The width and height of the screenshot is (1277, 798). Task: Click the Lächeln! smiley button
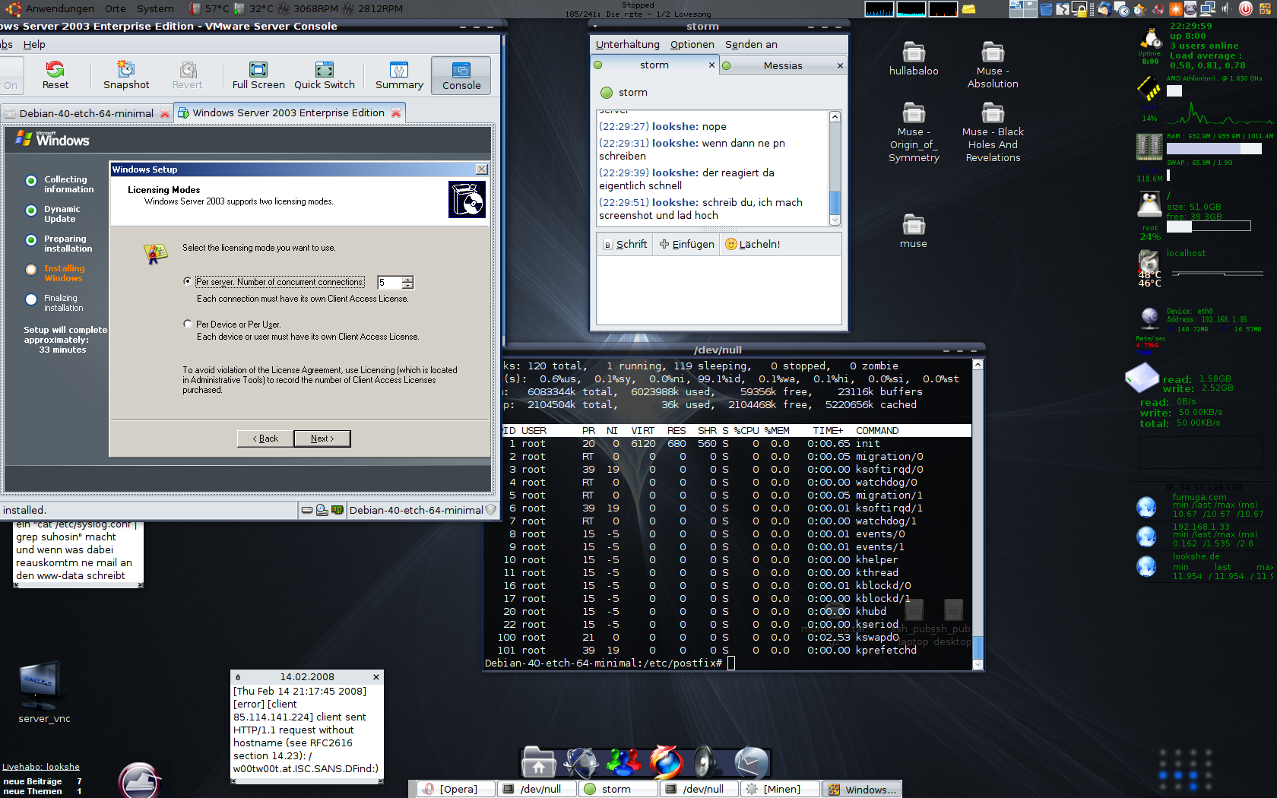(753, 244)
